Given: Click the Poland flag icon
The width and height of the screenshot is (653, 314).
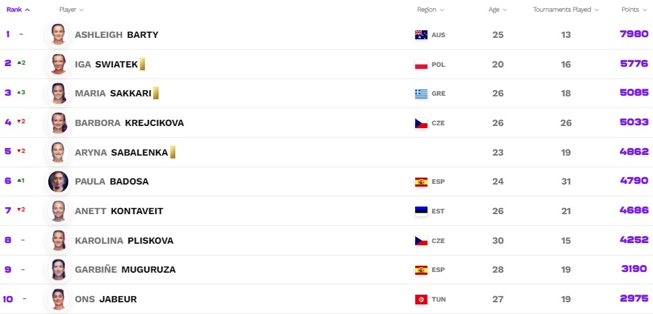Looking at the screenshot, I should pyautogui.click(x=421, y=64).
